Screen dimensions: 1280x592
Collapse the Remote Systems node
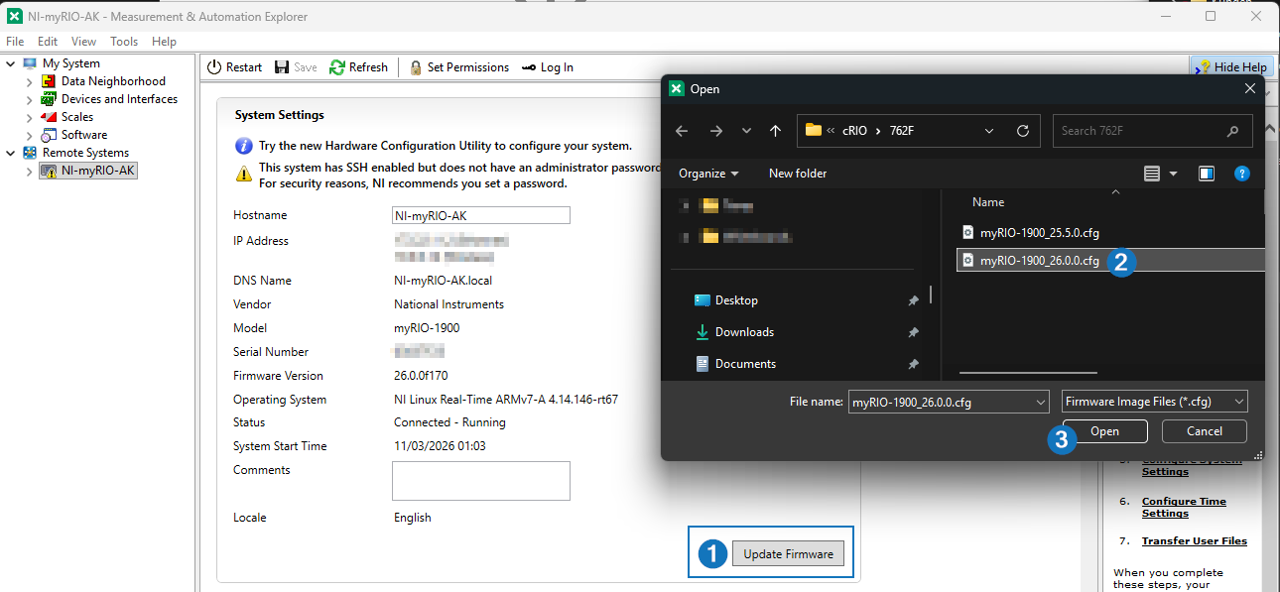pyautogui.click(x=11, y=153)
